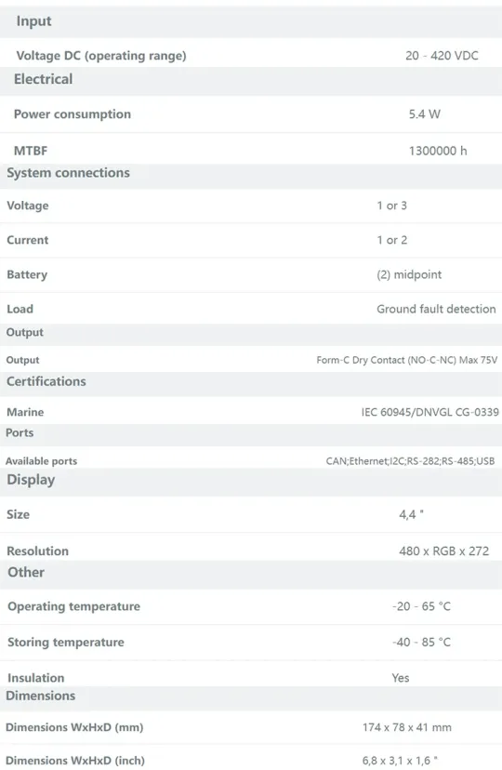Click the value '1 or 3'
Viewport: 502px width, 770px height.
click(x=391, y=206)
